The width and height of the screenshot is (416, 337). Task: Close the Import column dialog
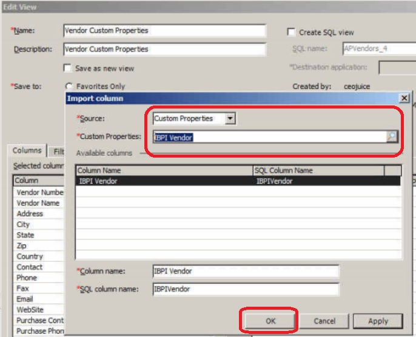coord(404,98)
